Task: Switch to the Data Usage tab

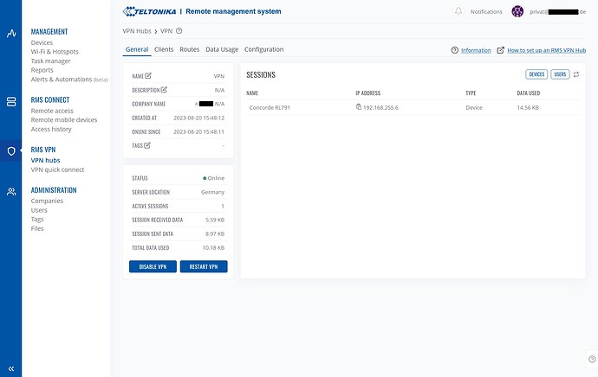Action: coord(222,49)
